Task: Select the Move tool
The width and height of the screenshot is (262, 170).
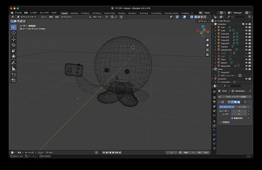Action: [14, 39]
